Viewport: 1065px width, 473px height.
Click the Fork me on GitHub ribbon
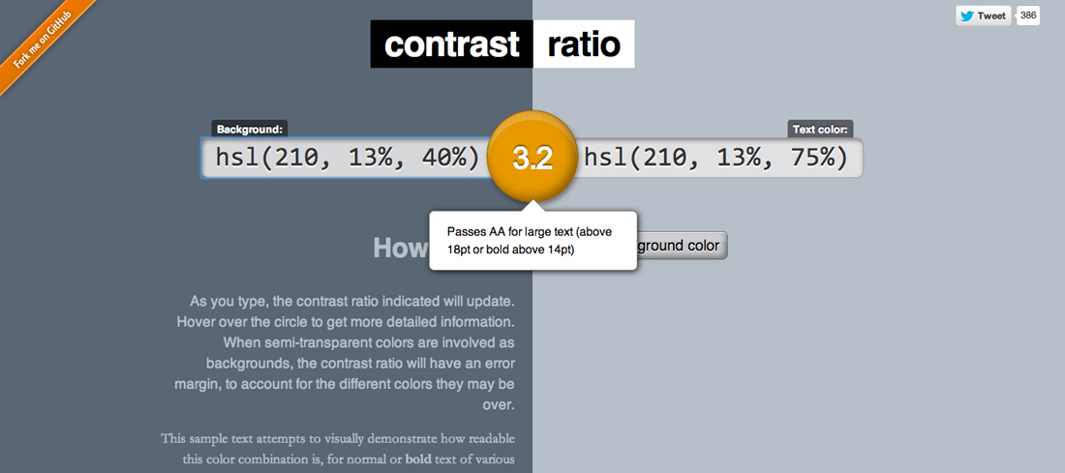pos(42,44)
